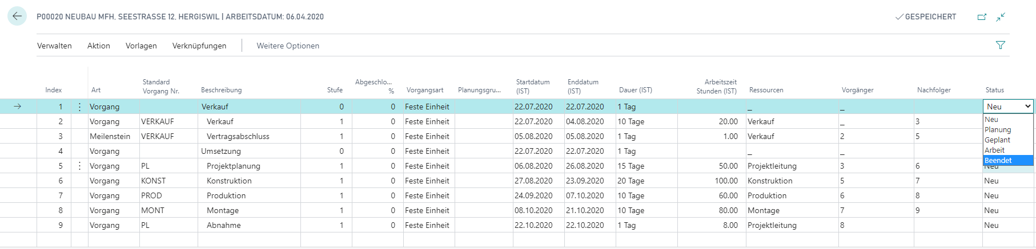The image size is (1036, 249).
Task: Click Enddatum 23.09.2020 cell
Action: [x=590, y=181]
